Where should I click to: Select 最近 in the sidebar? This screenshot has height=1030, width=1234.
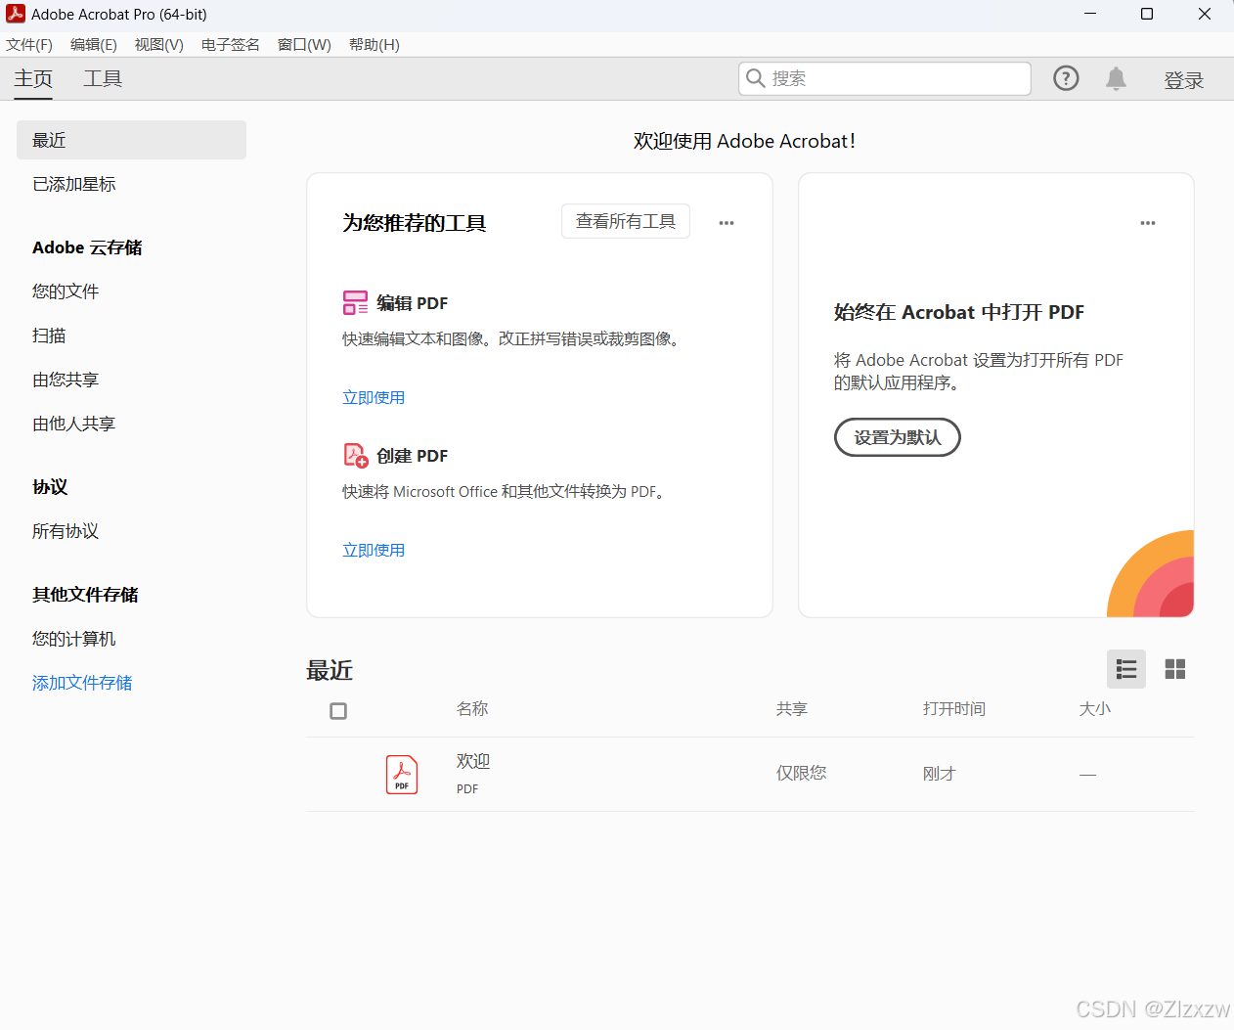131,140
